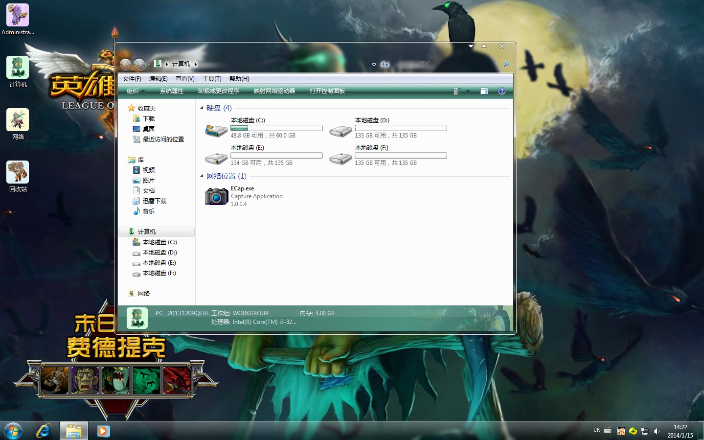The image size is (704, 440).
Task: Click the C: drive usage bar
Action: (x=276, y=128)
